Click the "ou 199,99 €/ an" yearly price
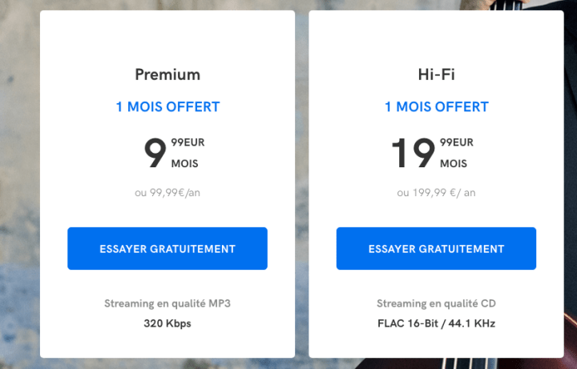The height and width of the screenshot is (369, 577). coord(436,192)
